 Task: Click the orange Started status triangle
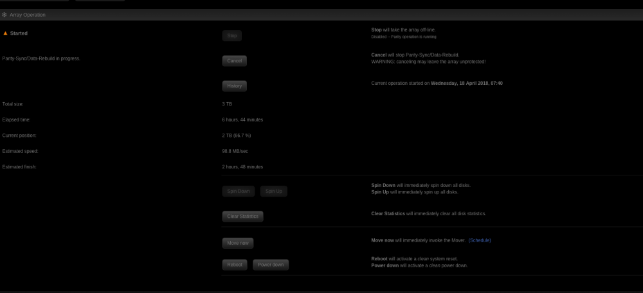click(5, 33)
